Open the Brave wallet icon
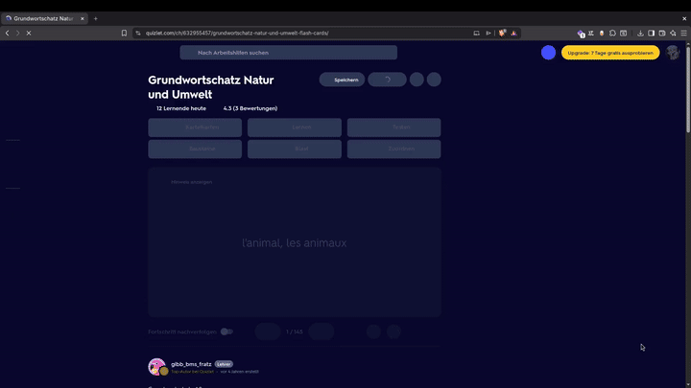Screen dimensions: 691x388 662,33
